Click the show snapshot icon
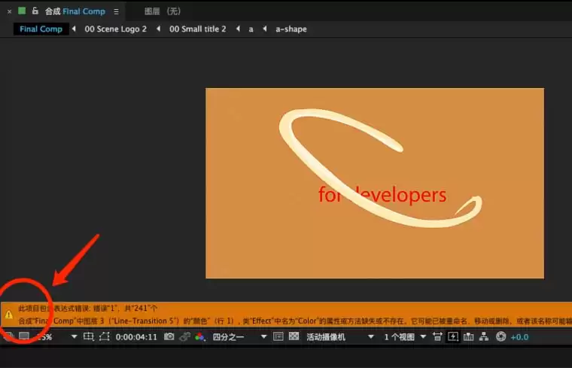The height and width of the screenshot is (368, 572). click(x=185, y=336)
